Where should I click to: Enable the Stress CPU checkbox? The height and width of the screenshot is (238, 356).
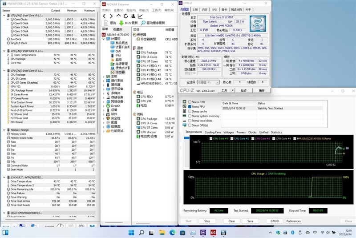coord(190,103)
